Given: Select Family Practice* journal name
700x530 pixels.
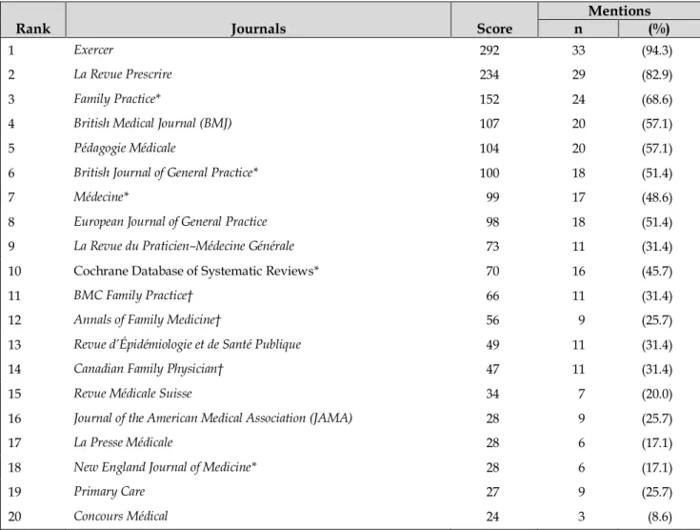Looking at the screenshot, I should [x=117, y=99].
